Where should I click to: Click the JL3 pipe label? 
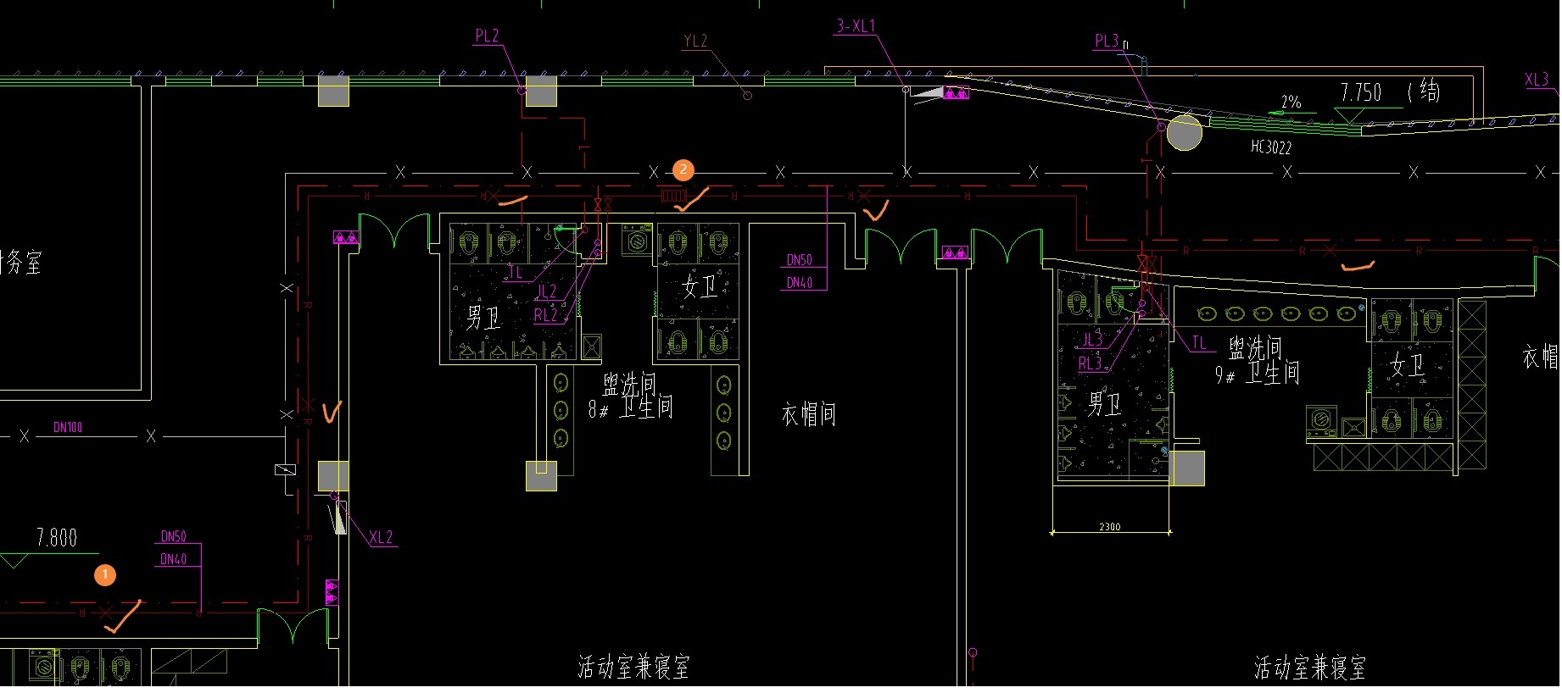click(x=1093, y=340)
